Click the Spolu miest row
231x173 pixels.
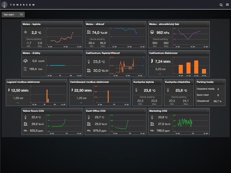208,95
